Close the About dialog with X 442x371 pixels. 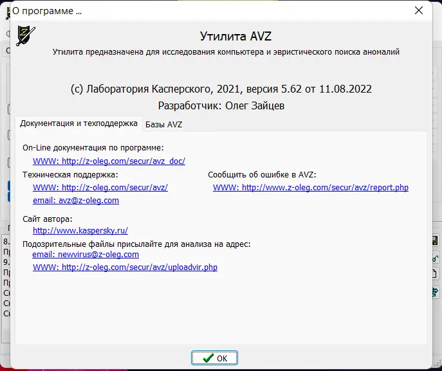[x=419, y=10]
